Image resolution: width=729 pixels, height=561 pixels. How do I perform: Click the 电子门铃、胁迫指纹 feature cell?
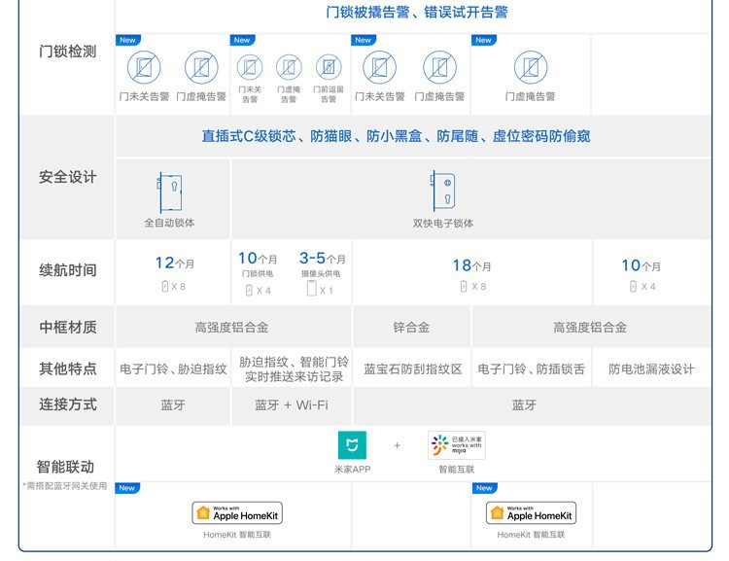173,368
